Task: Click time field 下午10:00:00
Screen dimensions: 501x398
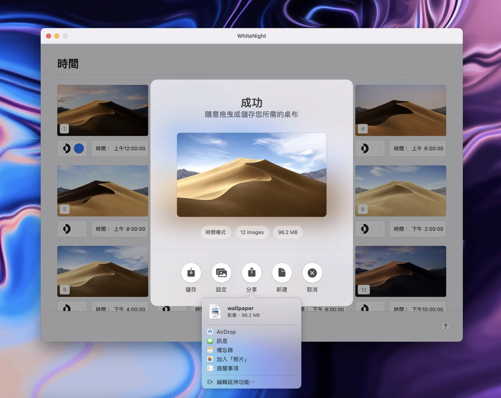Action: (418, 307)
